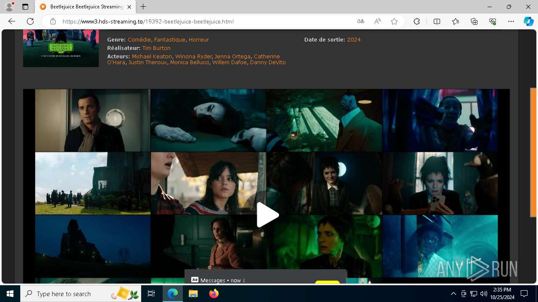
Task: Launch Firefox from the taskbar
Action: [x=214, y=294]
